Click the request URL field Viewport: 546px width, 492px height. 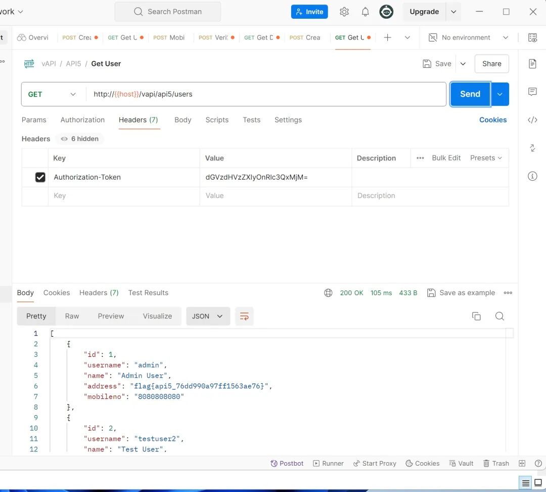(x=268, y=94)
